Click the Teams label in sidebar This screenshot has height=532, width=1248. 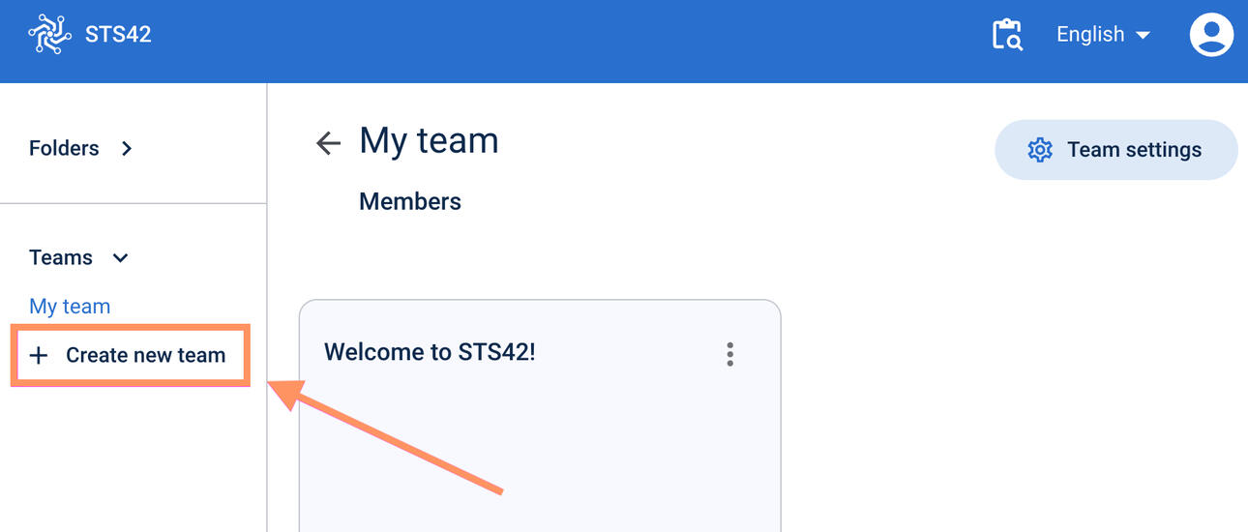pyautogui.click(x=61, y=258)
